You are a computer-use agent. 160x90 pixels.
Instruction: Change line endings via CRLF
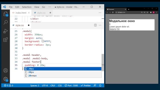(x=53, y=85)
